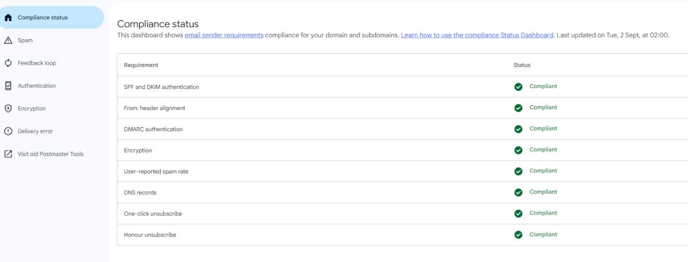Click green checkmark in the DNS records row
The height and width of the screenshot is (262, 688).
point(518,192)
